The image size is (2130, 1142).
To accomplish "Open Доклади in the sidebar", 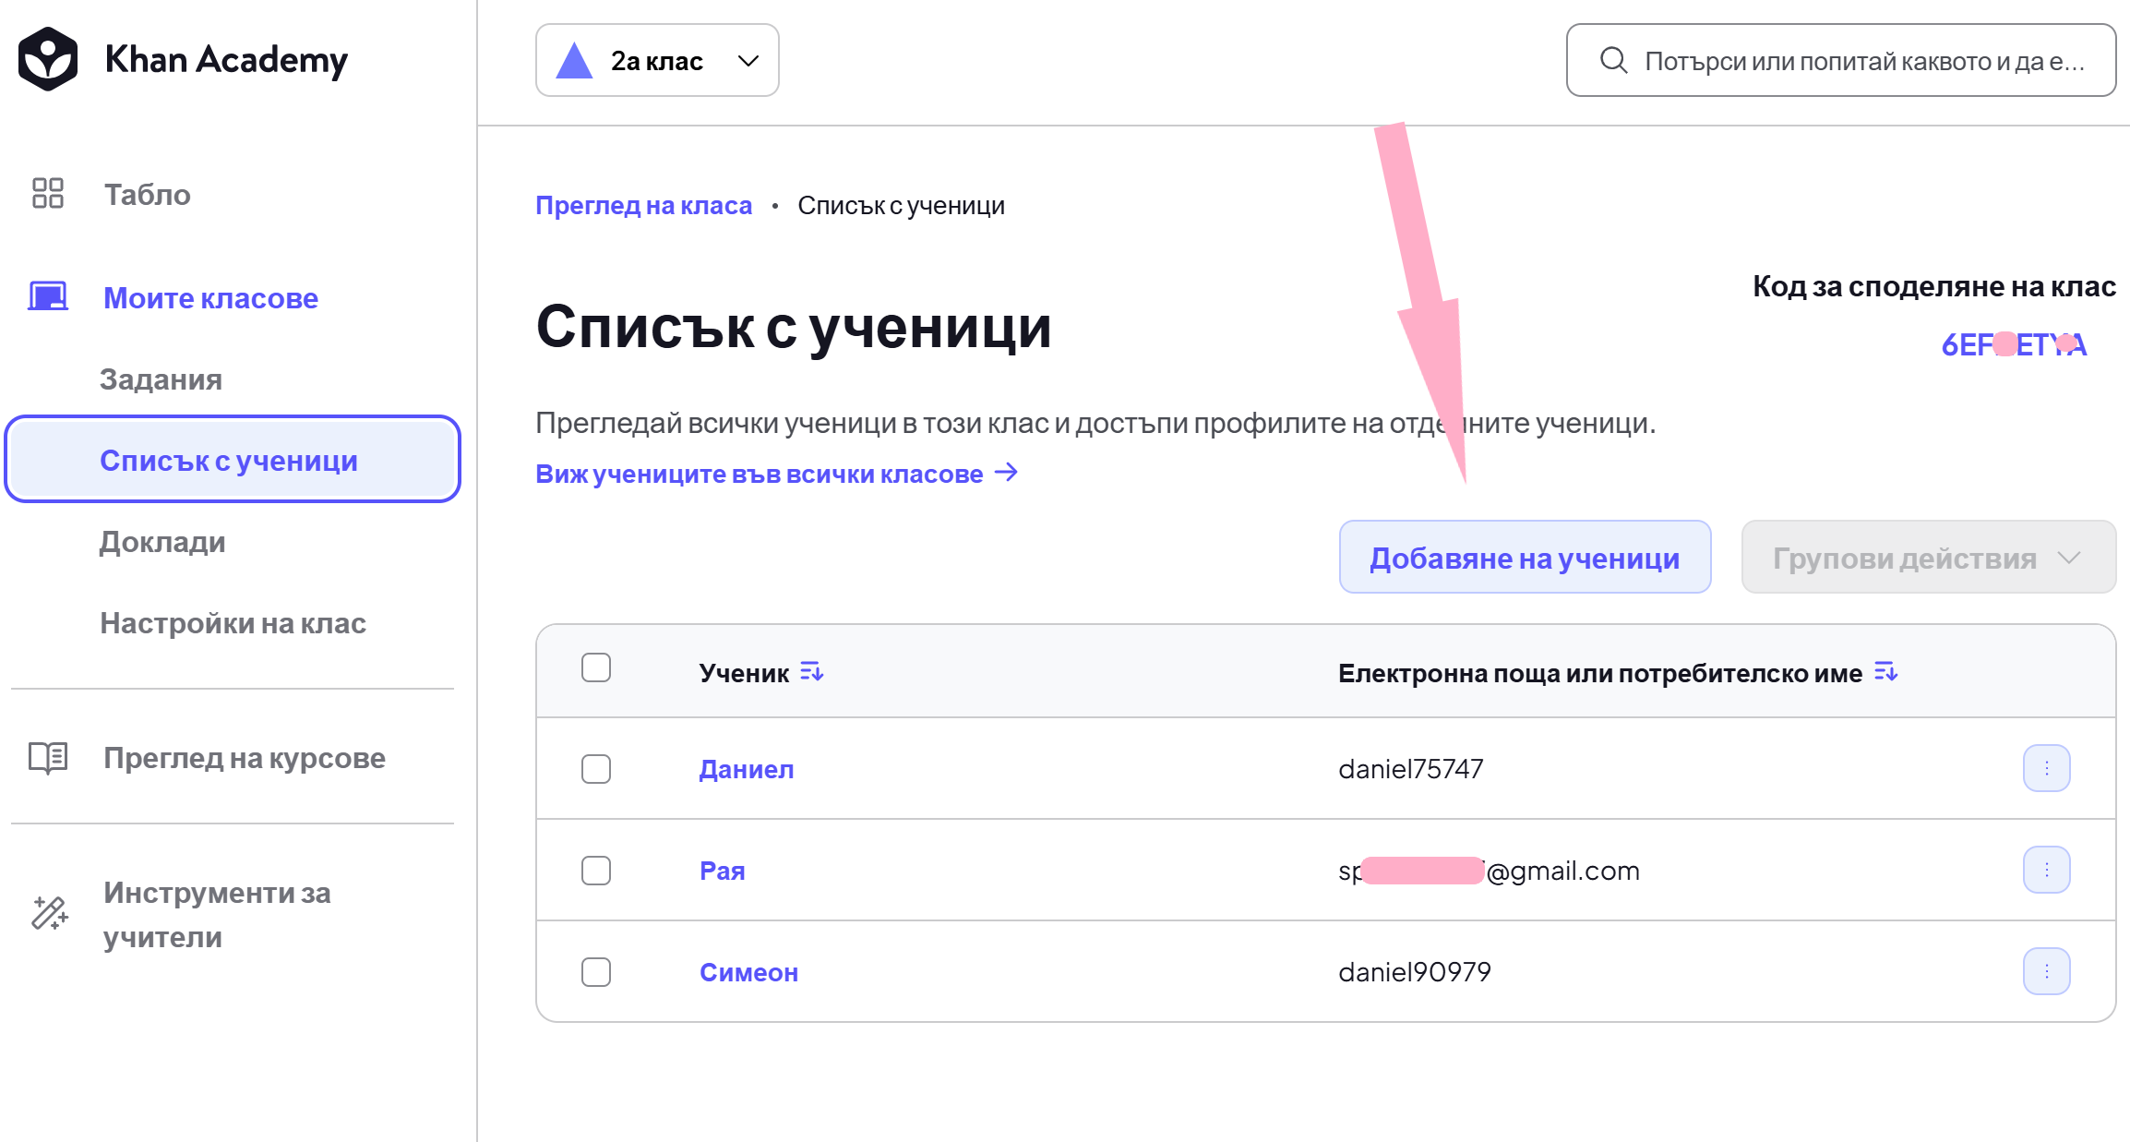I will point(162,542).
